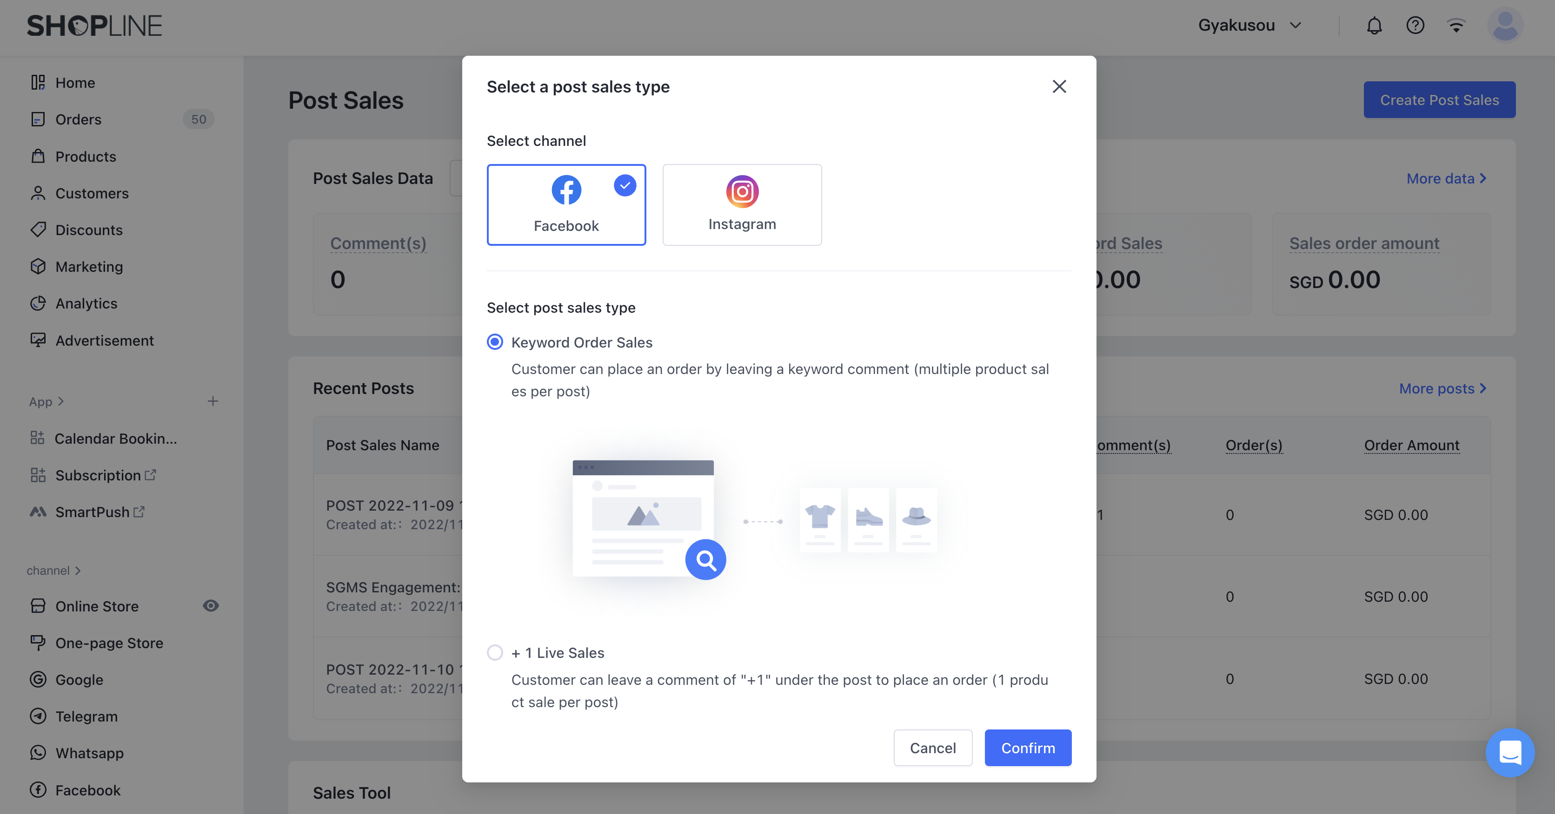The width and height of the screenshot is (1555, 814).
Task: Close the post sales type dialog
Action: pos(1059,87)
